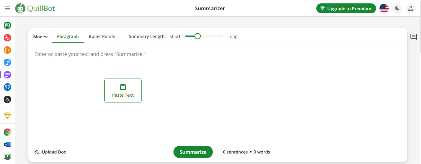
Task: Click the text input area placeholder
Action: [x=90, y=54]
